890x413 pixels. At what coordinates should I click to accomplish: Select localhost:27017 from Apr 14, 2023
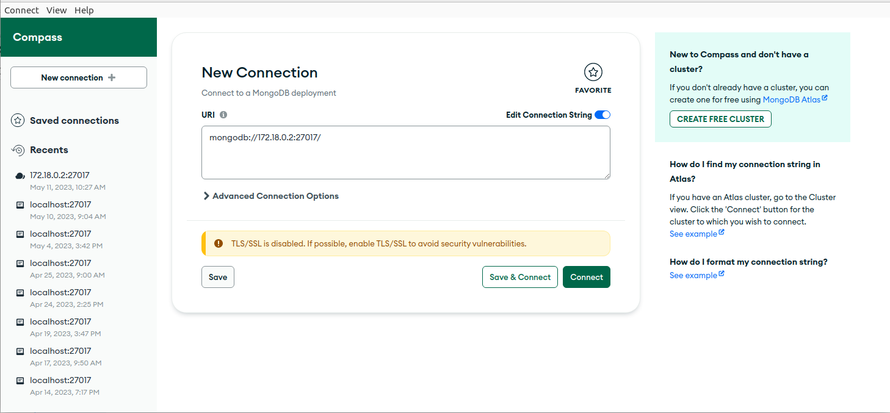[79, 386]
